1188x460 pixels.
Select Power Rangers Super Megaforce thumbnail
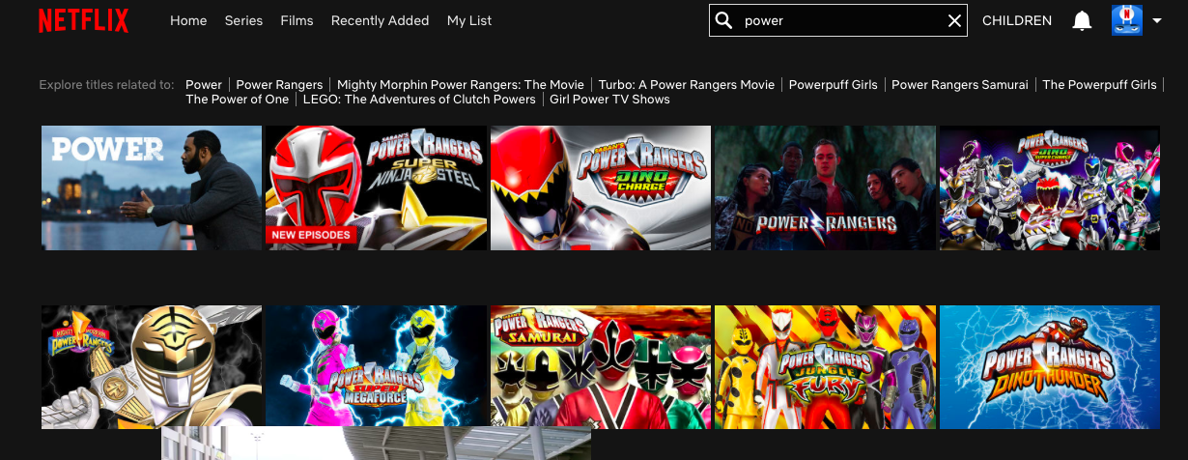point(376,367)
